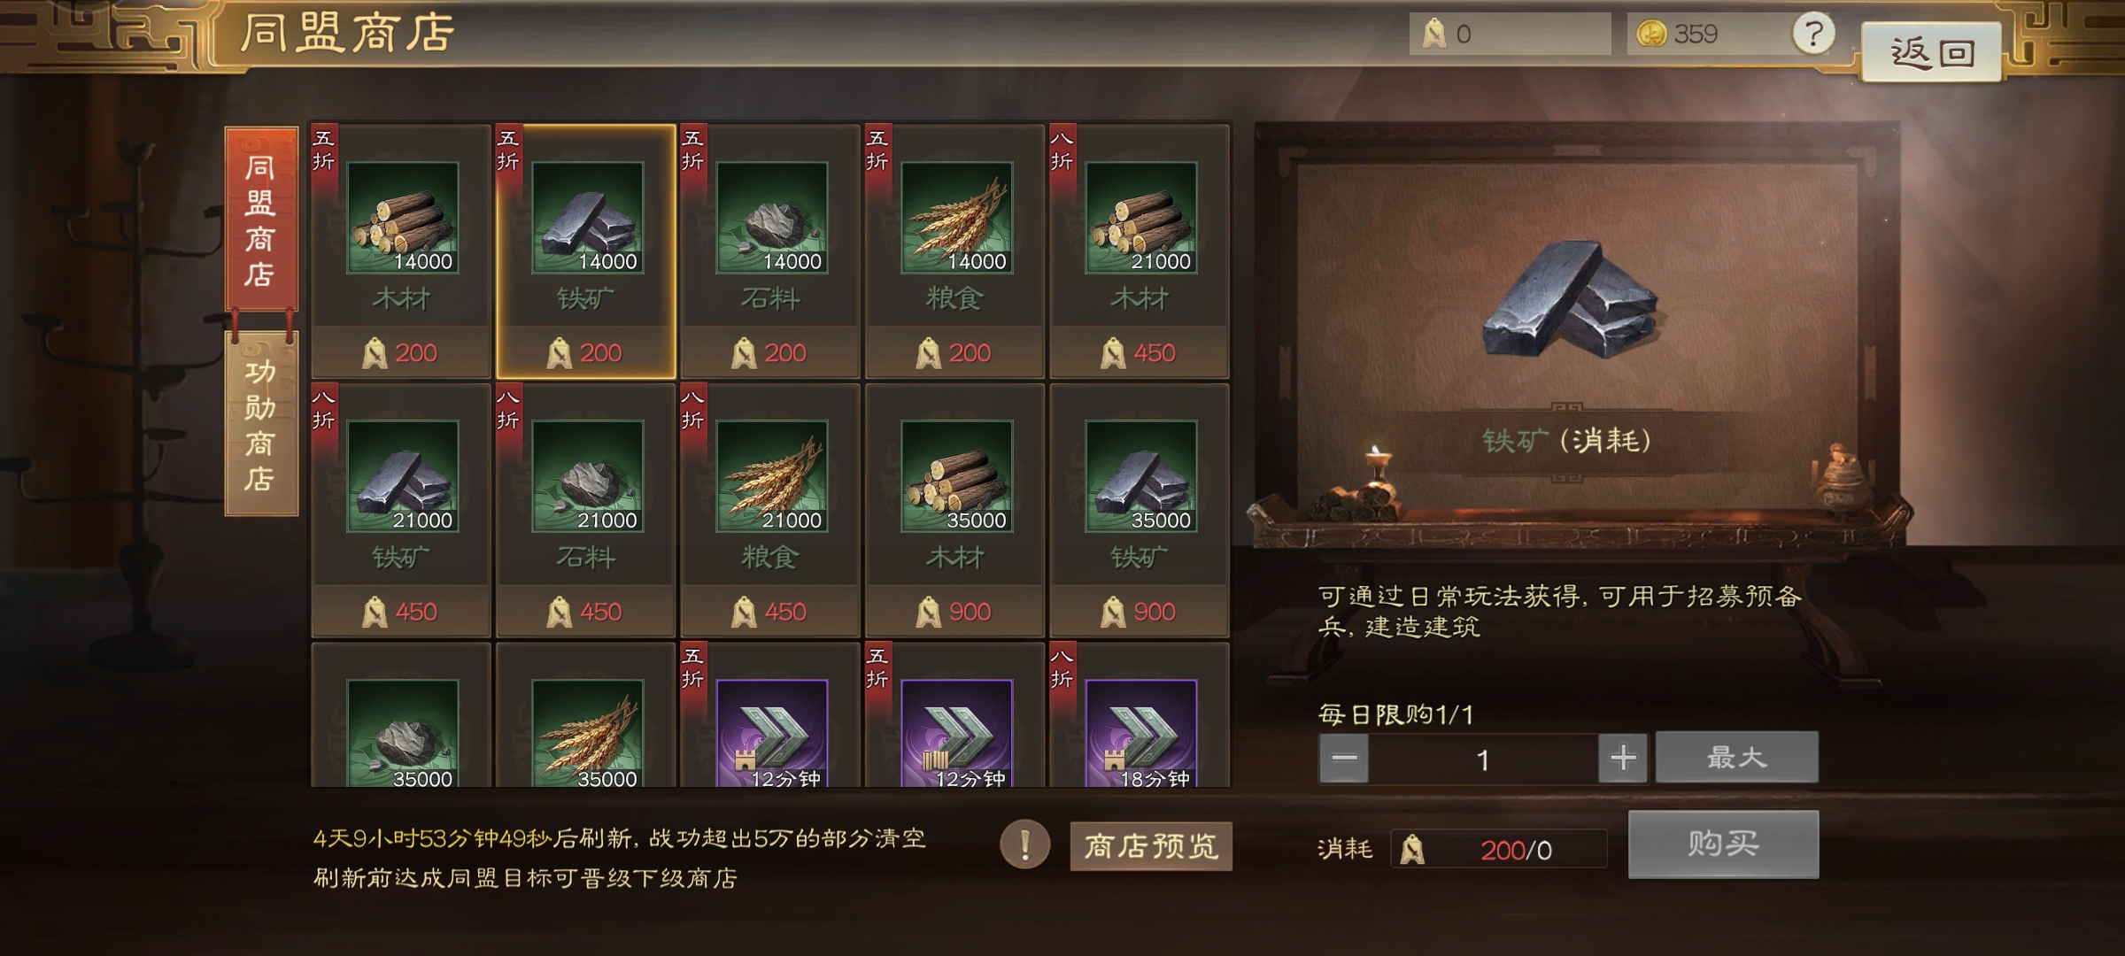Click the 返回 back button
This screenshot has width=2125, height=956.
tap(1931, 52)
